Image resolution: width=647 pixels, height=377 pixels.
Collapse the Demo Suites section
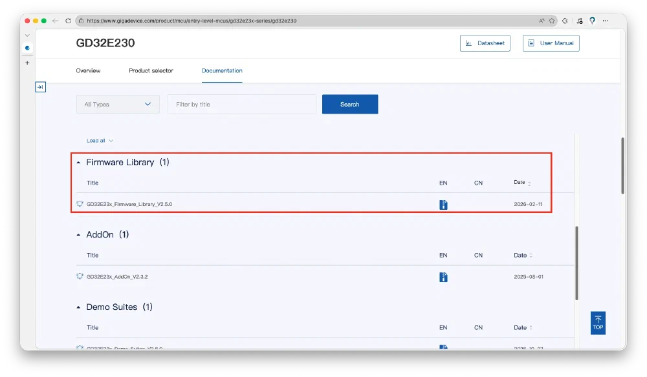(x=80, y=307)
